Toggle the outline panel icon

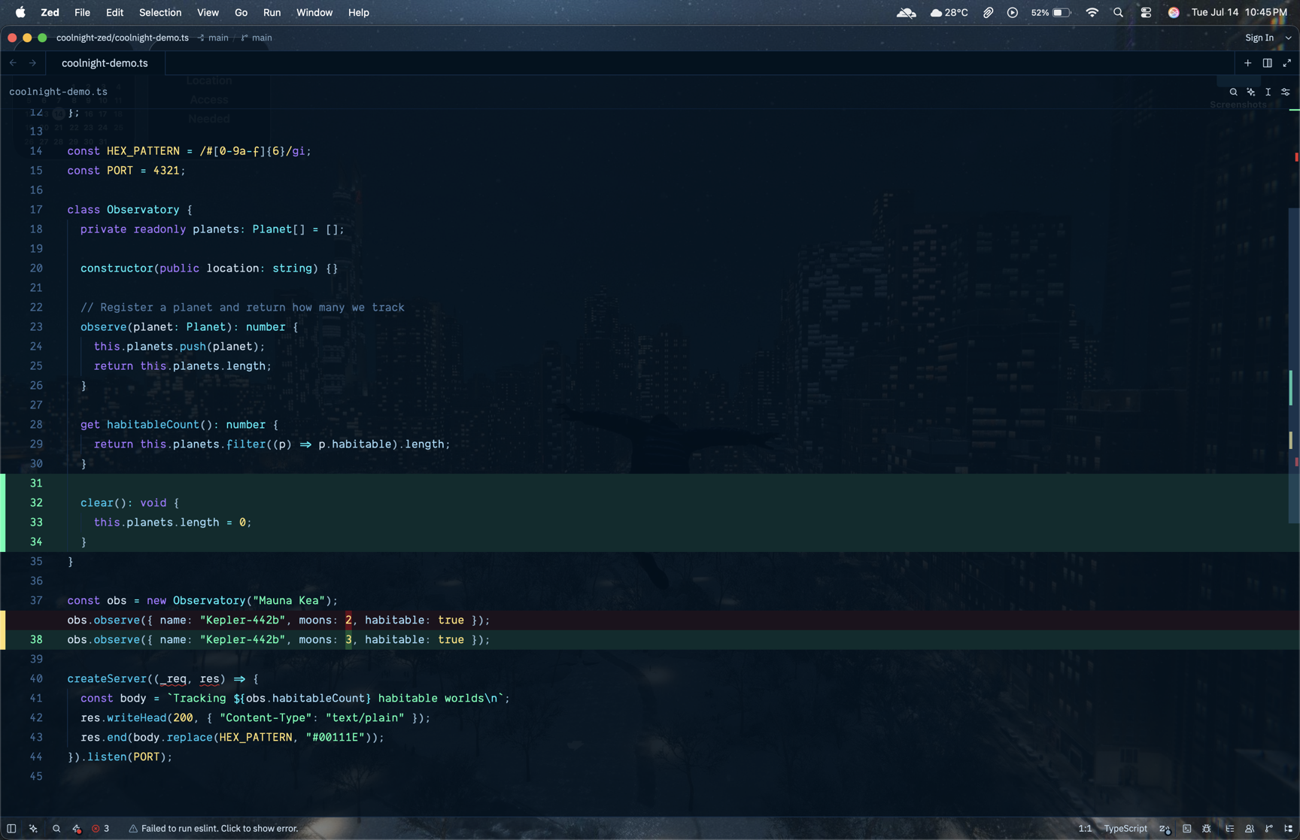(x=1230, y=829)
